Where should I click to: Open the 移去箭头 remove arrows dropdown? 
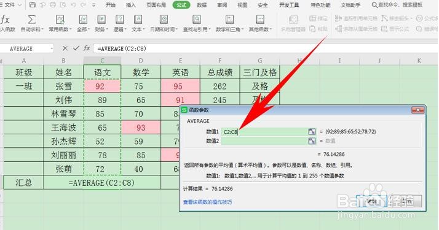[411, 18]
